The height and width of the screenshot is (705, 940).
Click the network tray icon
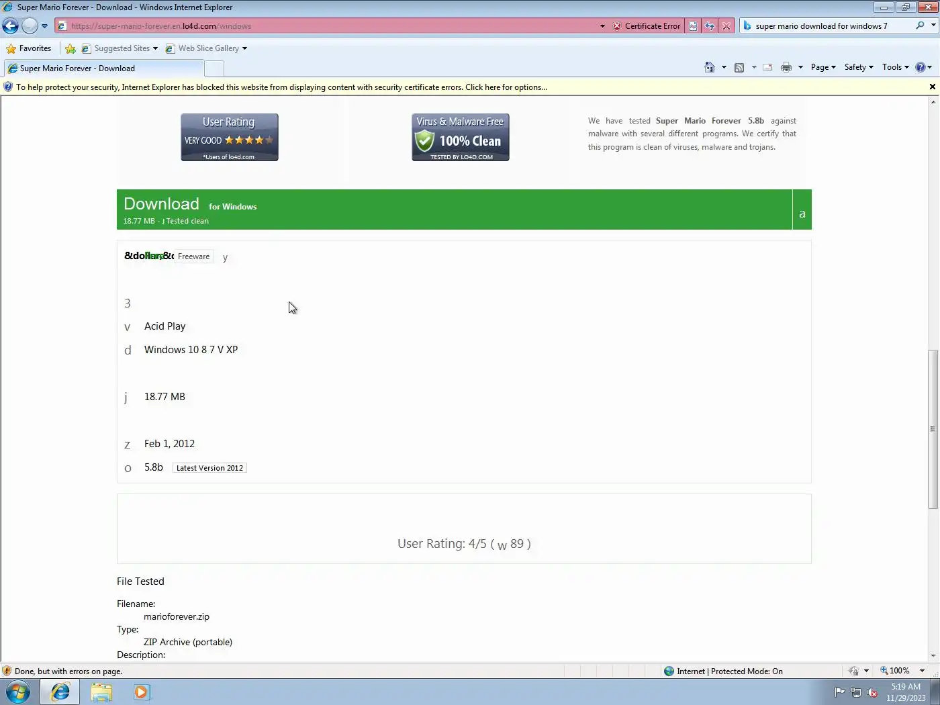coord(856,692)
